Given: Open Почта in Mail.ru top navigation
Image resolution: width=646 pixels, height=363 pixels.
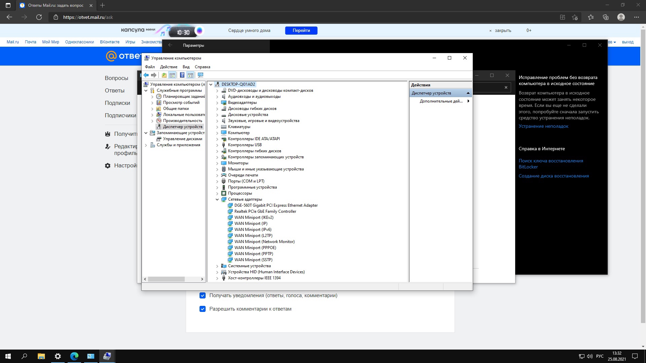Looking at the screenshot, I should [x=30, y=42].
